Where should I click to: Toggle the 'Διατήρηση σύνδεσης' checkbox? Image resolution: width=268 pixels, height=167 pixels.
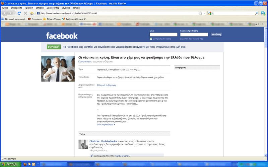pyautogui.click(x=151, y=39)
